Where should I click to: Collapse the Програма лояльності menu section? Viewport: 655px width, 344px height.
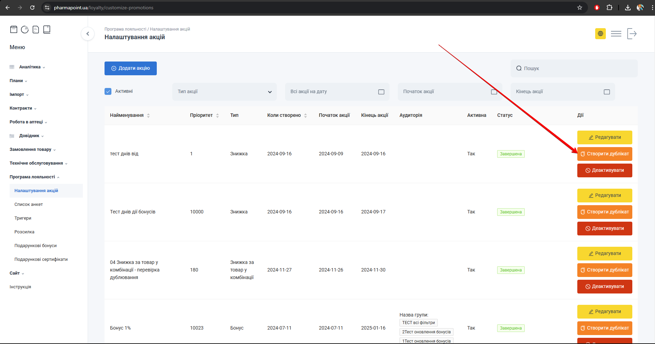pos(32,177)
